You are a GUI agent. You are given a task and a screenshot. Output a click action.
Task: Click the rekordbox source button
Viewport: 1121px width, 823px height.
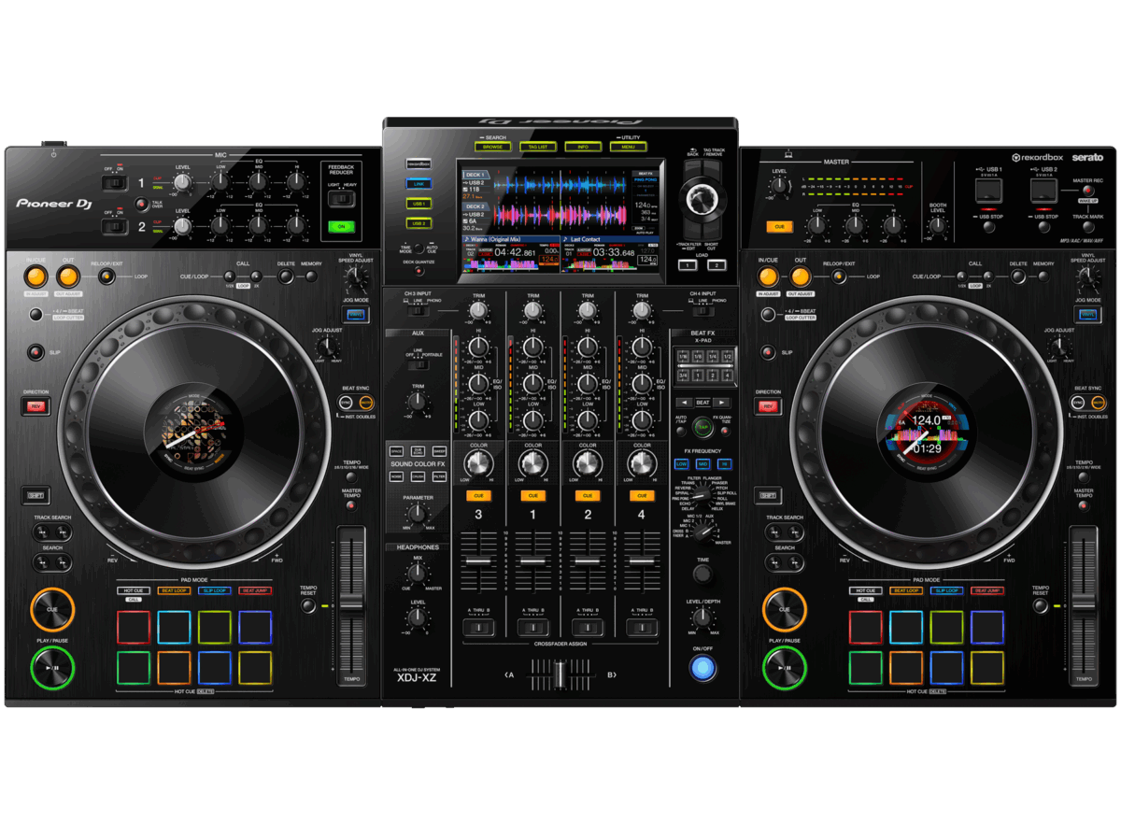(x=419, y=163)
